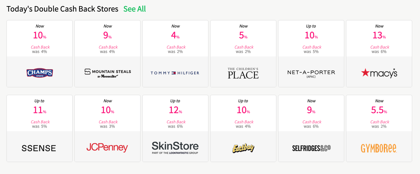Click the See All link

134,9
